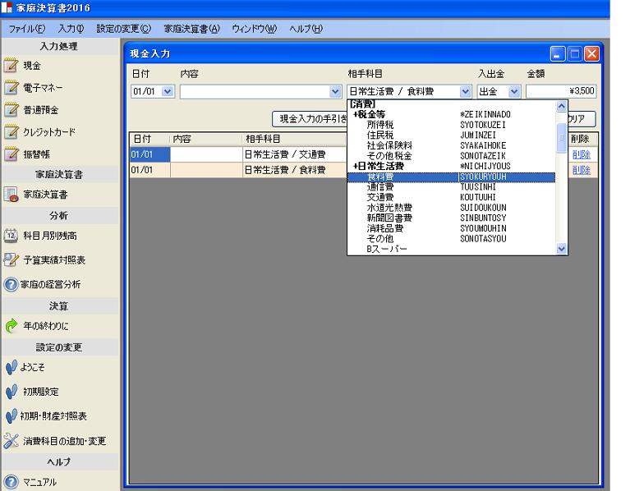Open 家庭の経営分析 analysis
The image size is (630, 491).
click(11, 284)
